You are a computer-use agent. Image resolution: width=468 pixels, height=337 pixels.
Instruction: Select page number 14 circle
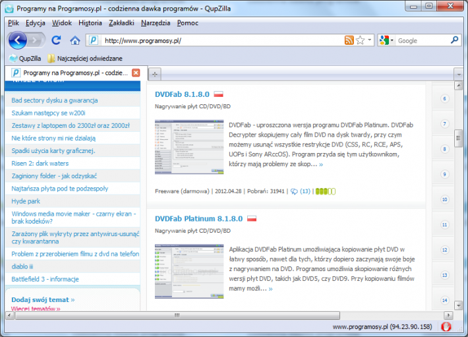click(x=444, y=300)
